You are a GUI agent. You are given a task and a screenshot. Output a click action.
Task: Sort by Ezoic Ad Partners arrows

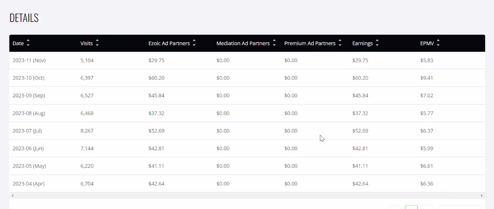(194, 43)
